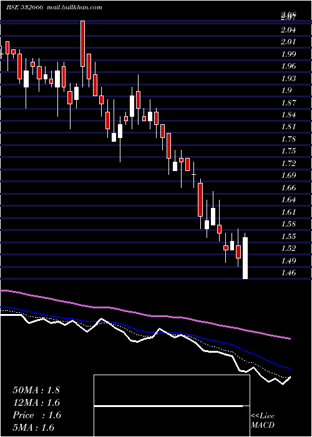Click the 1.69 price axis label
Screen dimensions: 312x437
coord(288,175)
